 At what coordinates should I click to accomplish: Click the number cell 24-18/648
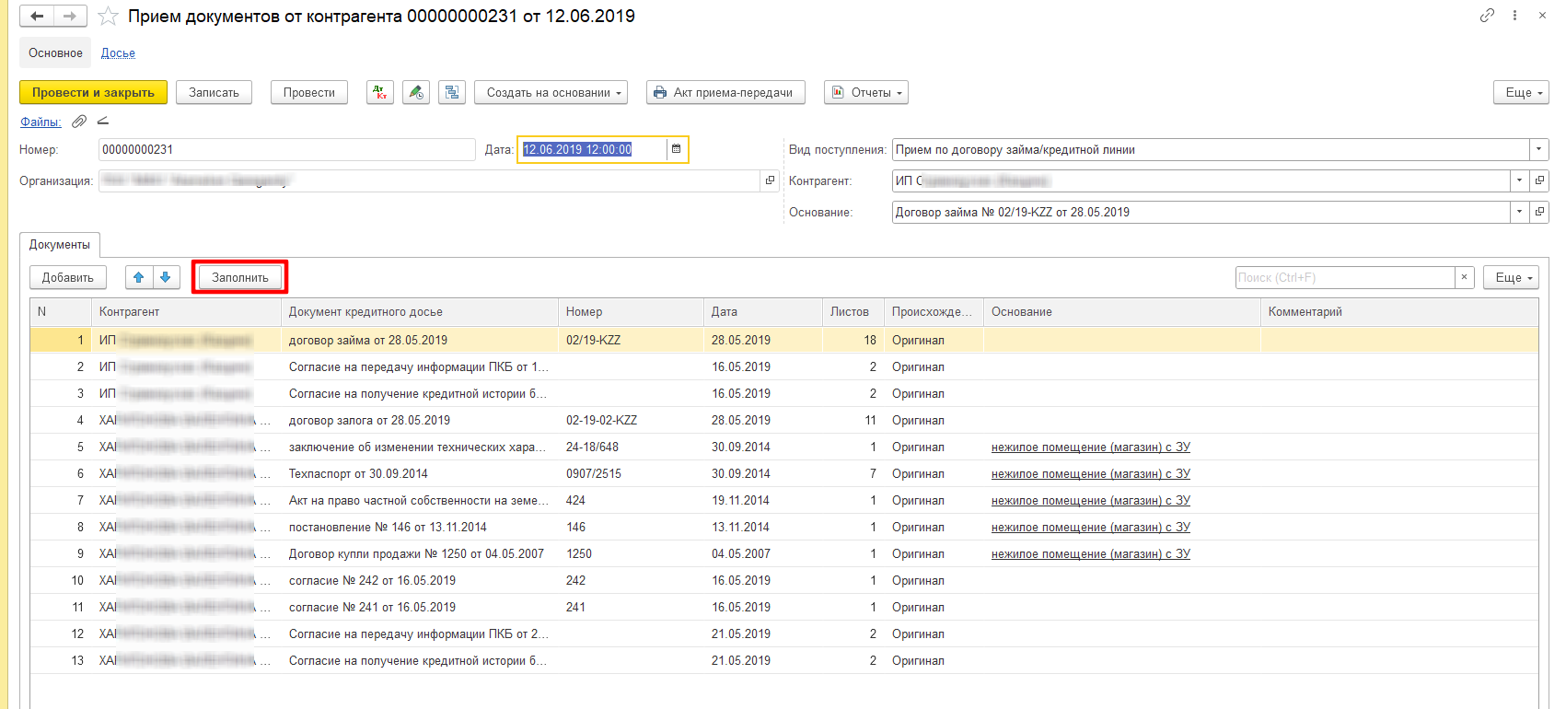coord(631,447)
